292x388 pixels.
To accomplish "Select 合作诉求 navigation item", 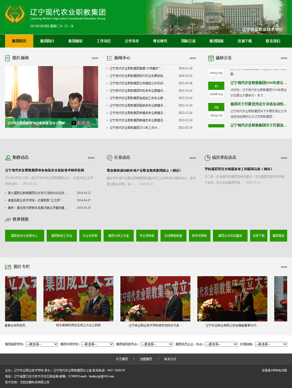I will pyautogui.click(x=132, y=41).
